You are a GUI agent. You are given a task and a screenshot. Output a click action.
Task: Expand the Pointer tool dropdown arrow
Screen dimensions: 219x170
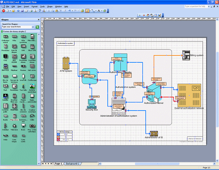(90, 11)
